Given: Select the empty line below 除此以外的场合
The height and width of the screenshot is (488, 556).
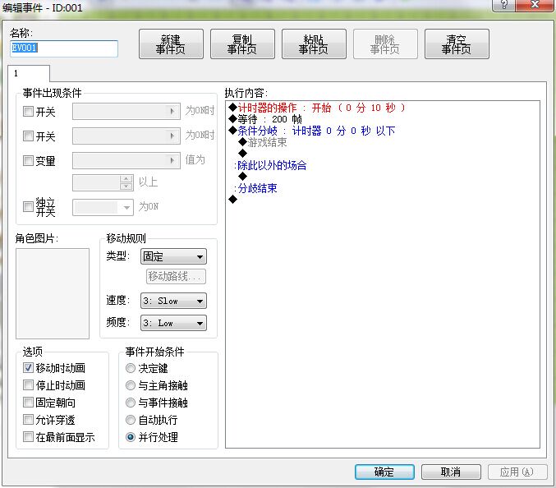Looking at the screenshot, I should click(383, 177).
